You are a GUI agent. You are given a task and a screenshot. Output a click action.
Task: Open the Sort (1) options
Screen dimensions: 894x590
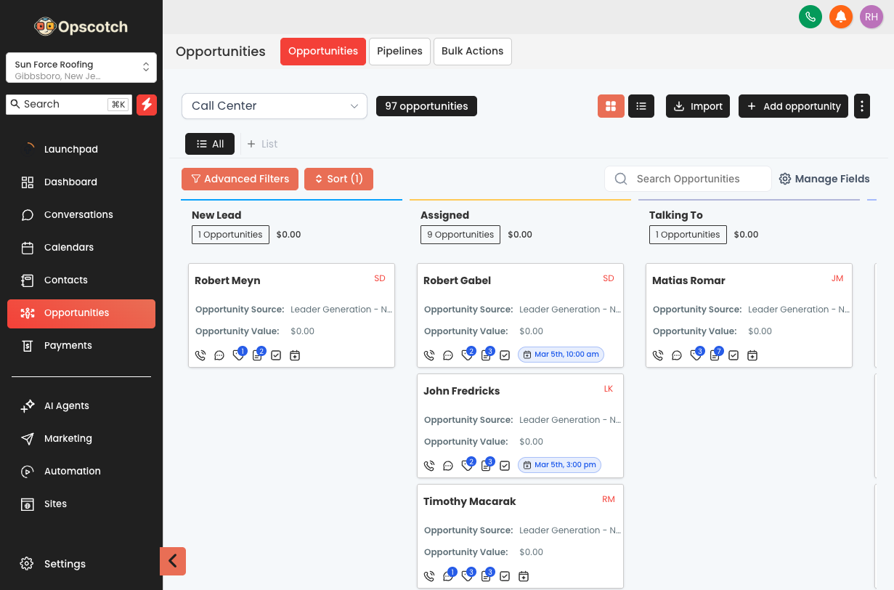click(x=338, y=179)
